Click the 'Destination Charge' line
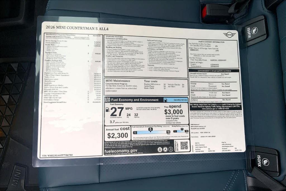Viewport: 286px width, 191px height. 51,100
